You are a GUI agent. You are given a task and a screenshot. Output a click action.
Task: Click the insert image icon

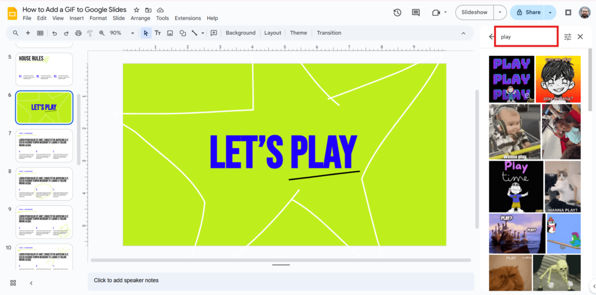pyautogui.click(x=170, y=33)
